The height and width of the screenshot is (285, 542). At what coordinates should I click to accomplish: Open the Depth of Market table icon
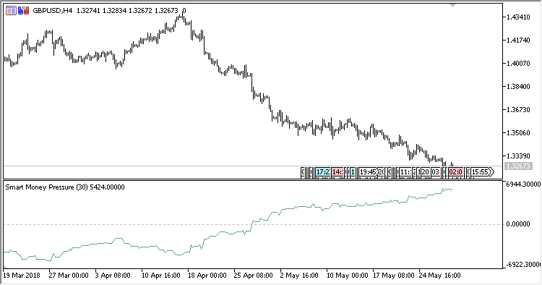click(11, 11)
